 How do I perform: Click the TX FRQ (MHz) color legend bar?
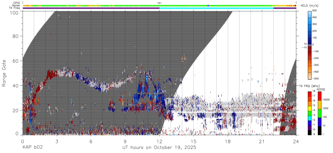click(310, 113)
